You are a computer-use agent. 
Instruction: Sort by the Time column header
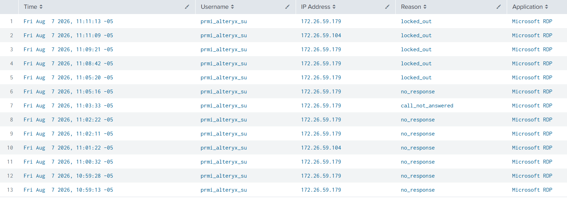tap(33, 7)
